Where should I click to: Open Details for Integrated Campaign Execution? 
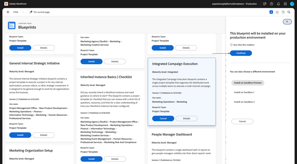(187, 119)
